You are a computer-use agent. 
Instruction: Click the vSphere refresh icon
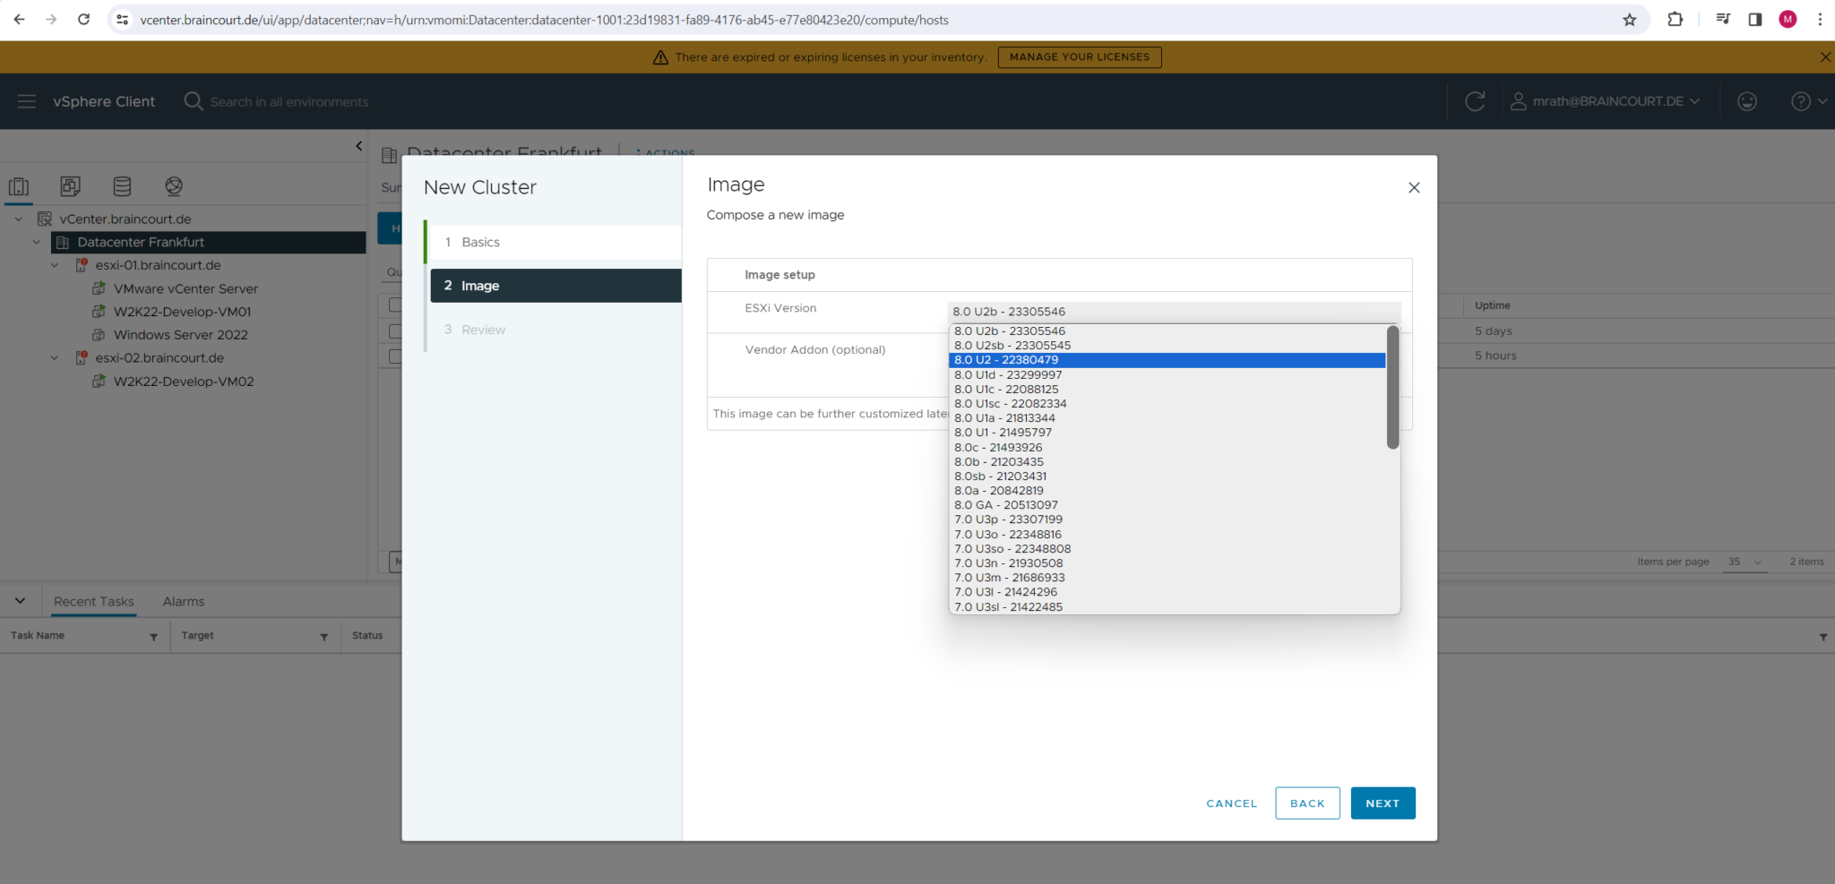(1475, 101)
